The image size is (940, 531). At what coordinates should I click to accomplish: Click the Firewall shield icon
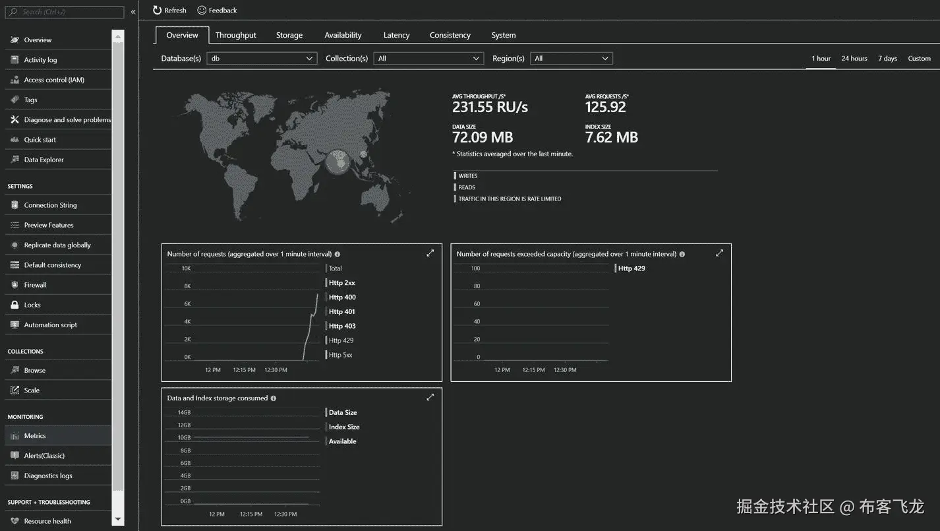point(15,285)
